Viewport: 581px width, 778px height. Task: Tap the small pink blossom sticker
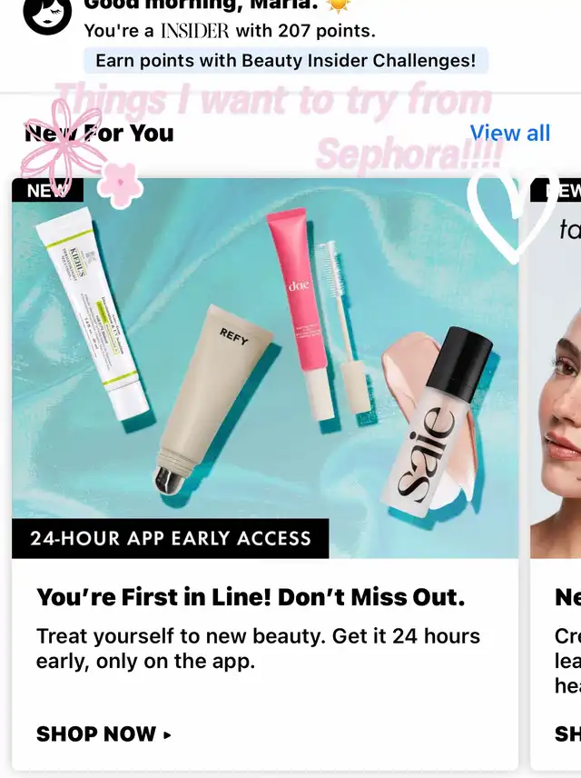pos(120,185)
